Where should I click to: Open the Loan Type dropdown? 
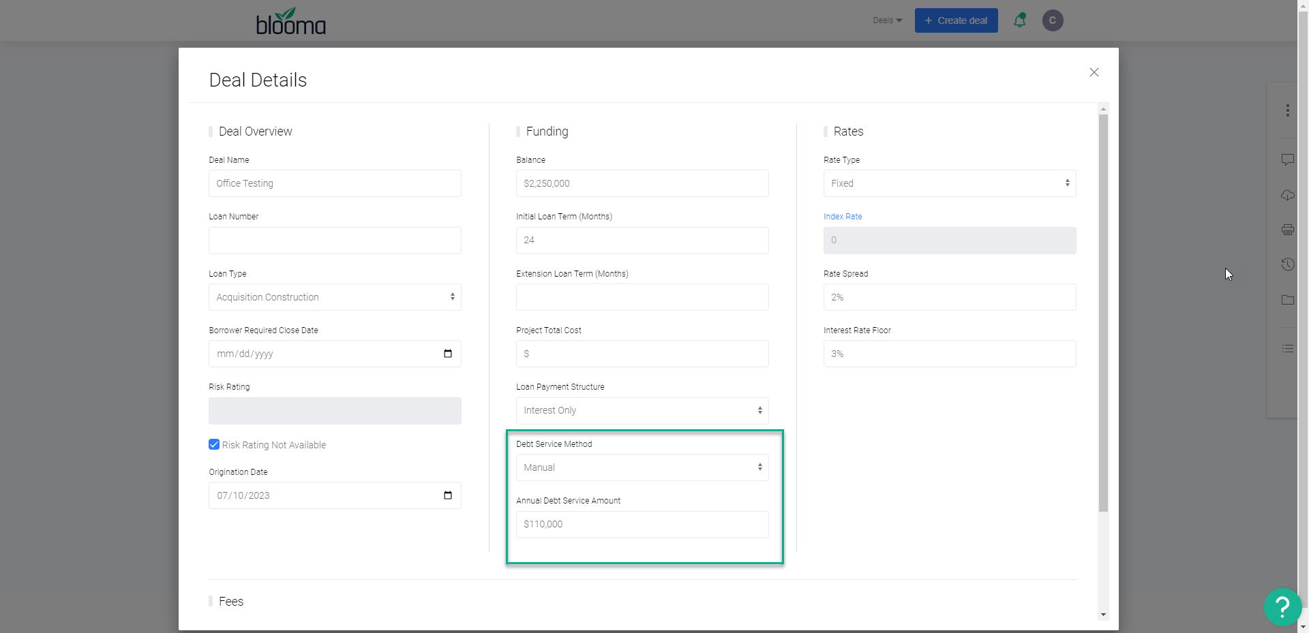point(335,297)
